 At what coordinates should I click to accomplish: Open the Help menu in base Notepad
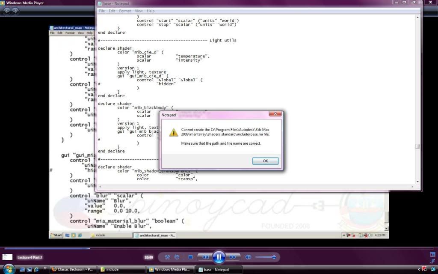click(151, 11)
